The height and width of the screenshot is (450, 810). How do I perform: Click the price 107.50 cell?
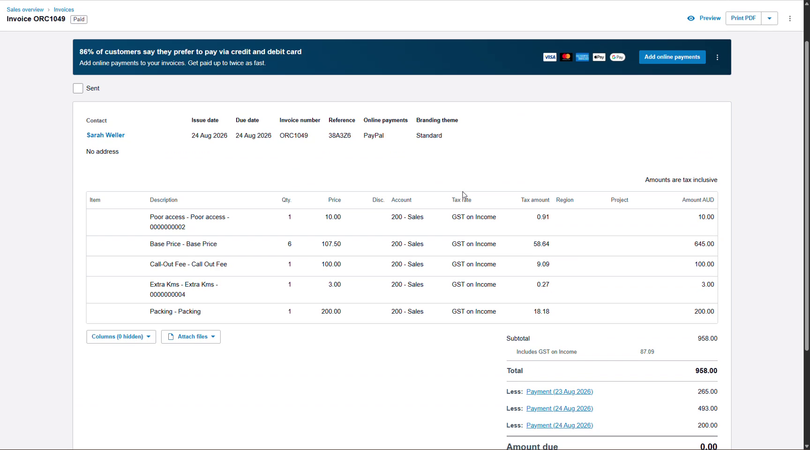(331, 244)
